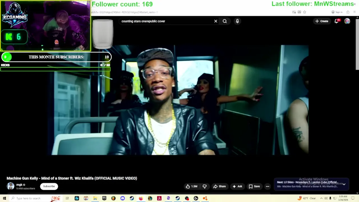Open League of Legends taskbar icon
The height and width of the screenshot is (202, 359).
pos(150,198)
